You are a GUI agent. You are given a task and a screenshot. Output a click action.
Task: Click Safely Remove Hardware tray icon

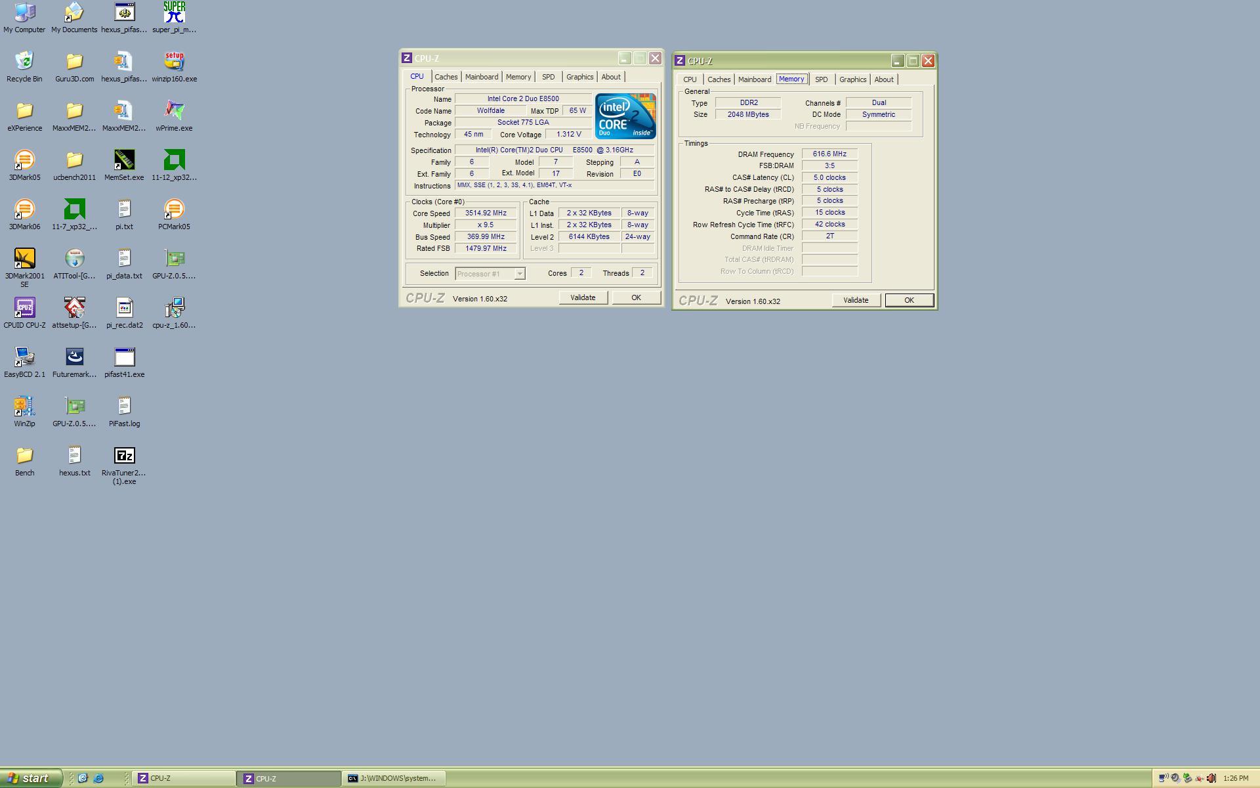pyautogui.click(x=1187, y=778)
